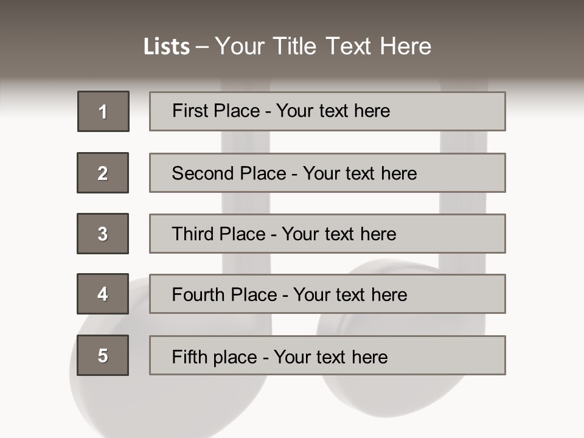This screenshot has height=438, width=584.
Task: Click the words Third Place
Action: coord(218,234)
